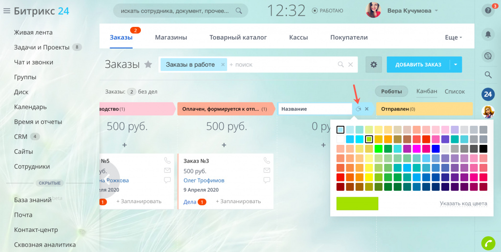Click green phone call button
Screen dimensions: 501x252
point(488,243)
